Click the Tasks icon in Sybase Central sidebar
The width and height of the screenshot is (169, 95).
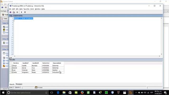tap(2, 19)
